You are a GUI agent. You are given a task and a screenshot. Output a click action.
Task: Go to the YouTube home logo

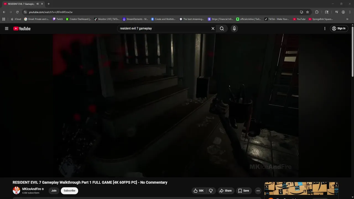point(22,28)
